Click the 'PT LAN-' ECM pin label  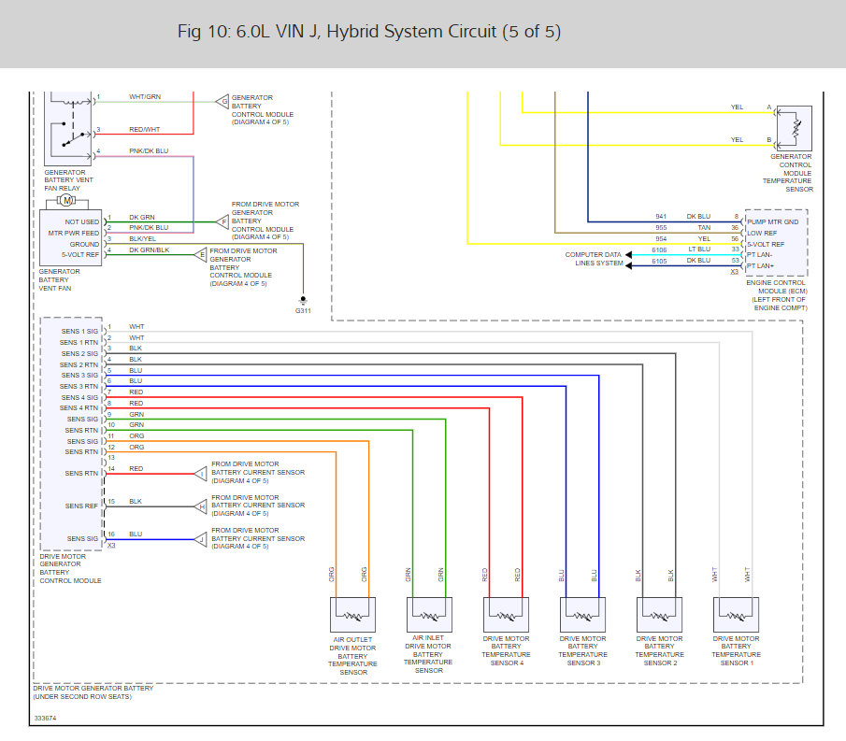[x=760, y=255]
